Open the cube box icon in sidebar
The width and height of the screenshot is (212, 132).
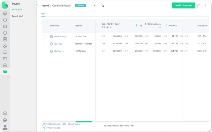coord(5,65)
